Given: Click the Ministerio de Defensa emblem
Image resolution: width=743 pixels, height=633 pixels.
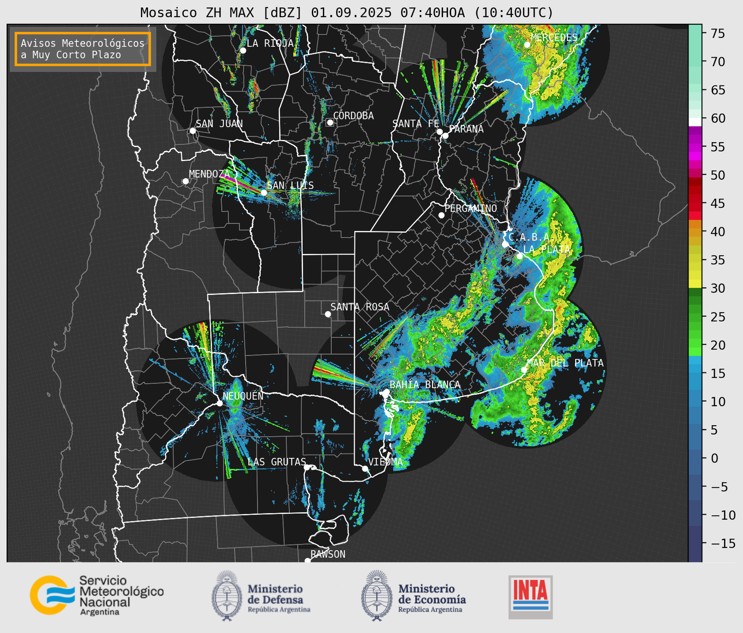Looking at the screenshot, I should pyautogui.click(x=227, y=596).
